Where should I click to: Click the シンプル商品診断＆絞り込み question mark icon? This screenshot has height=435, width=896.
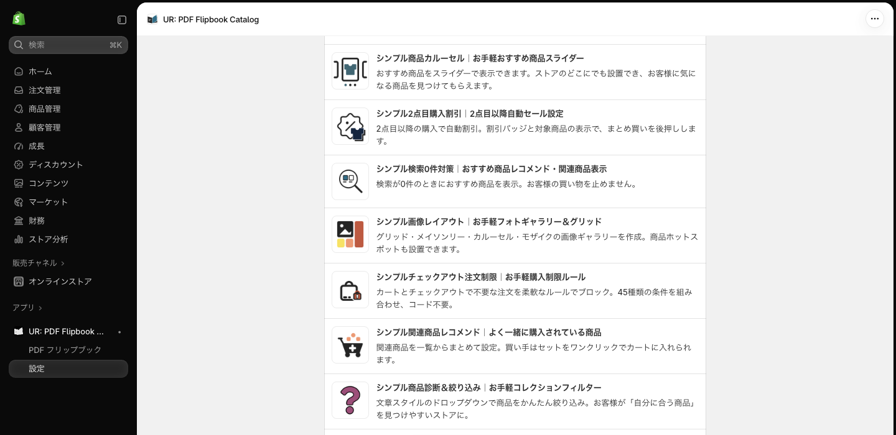(350, 400)
